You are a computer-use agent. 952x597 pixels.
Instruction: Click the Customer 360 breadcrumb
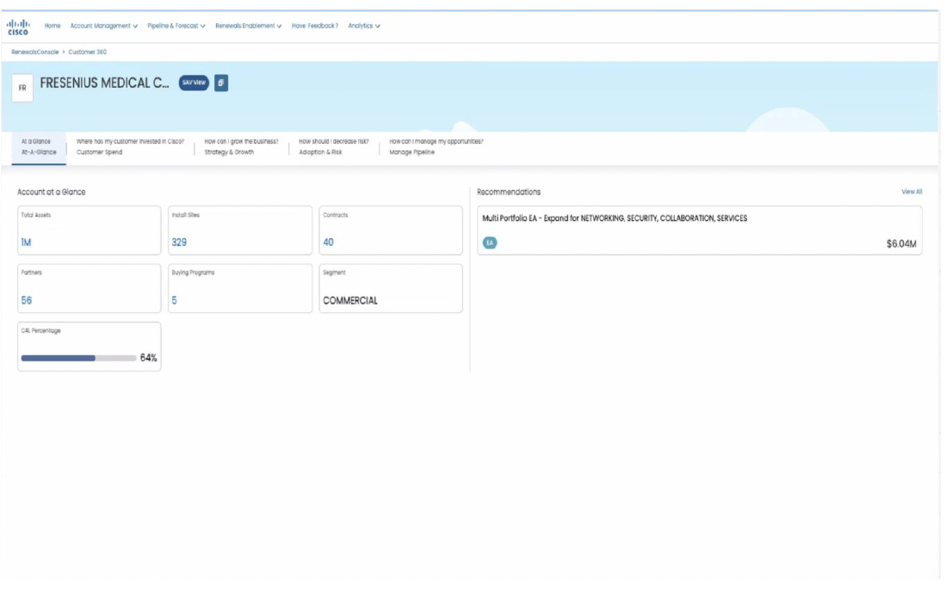(x=88, y=52)
